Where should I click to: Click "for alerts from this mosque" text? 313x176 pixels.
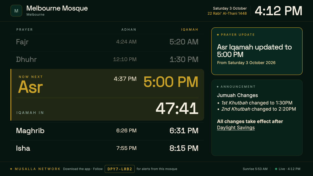coord(157,169)
